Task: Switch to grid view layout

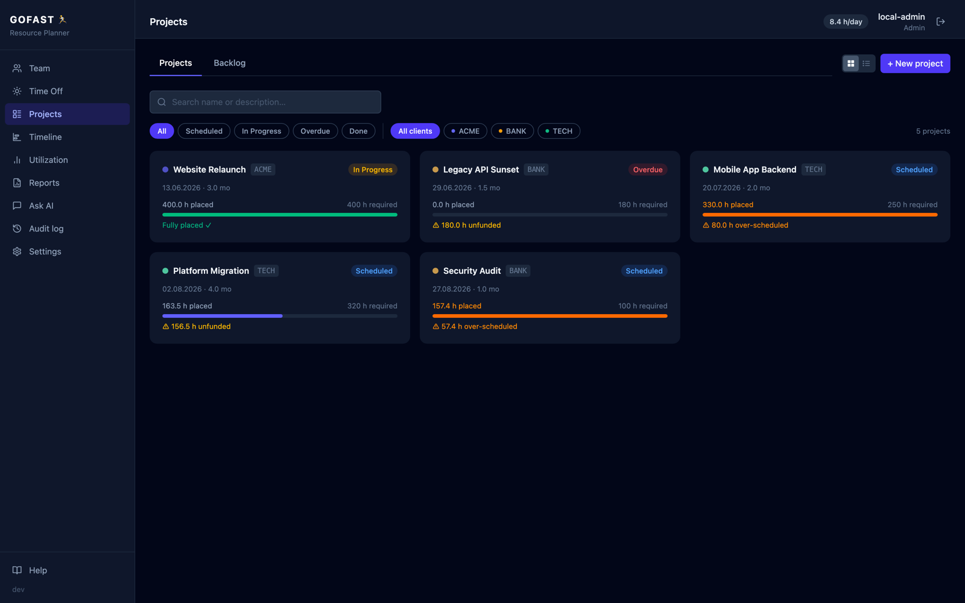Action: [851, 63]
